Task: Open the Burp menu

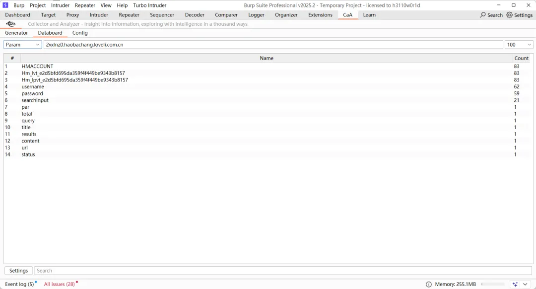Action: 19,5
